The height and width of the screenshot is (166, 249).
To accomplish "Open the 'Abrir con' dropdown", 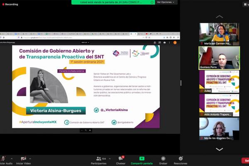I will tap(85, 42).
